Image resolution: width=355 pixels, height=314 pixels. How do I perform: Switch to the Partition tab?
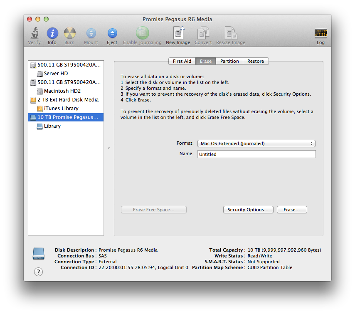pyautogui.click(x=229, y=61)
